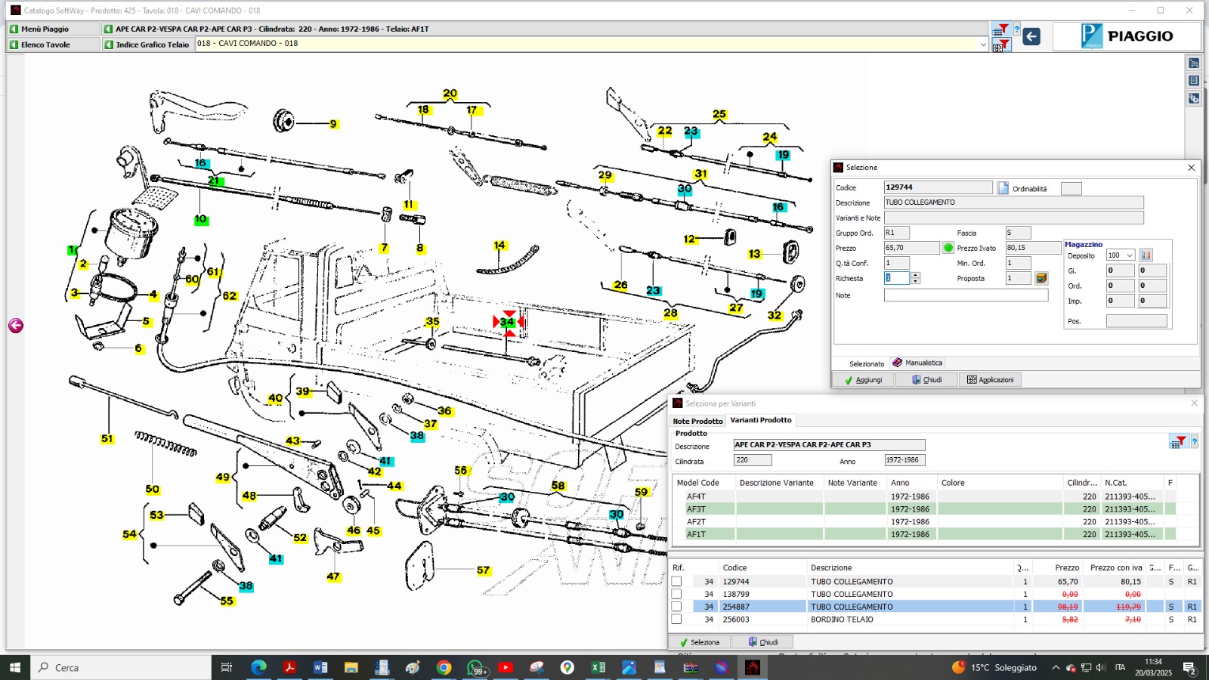Screen dimensions: 1209x680
Task: Open the shopping cart icon in right sidebar
Action: 1194,63
